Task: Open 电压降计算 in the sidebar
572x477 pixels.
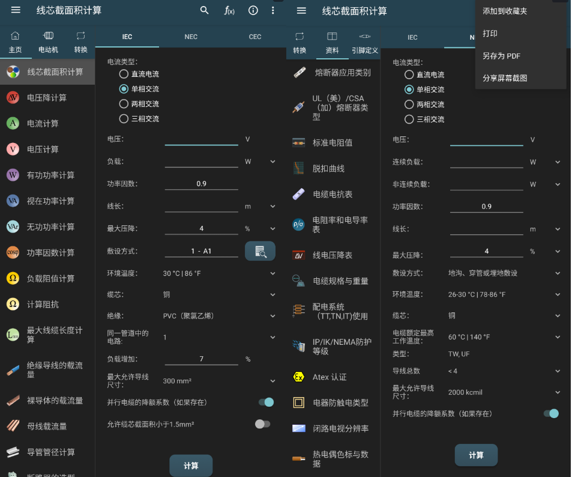Action: (47, 97)
